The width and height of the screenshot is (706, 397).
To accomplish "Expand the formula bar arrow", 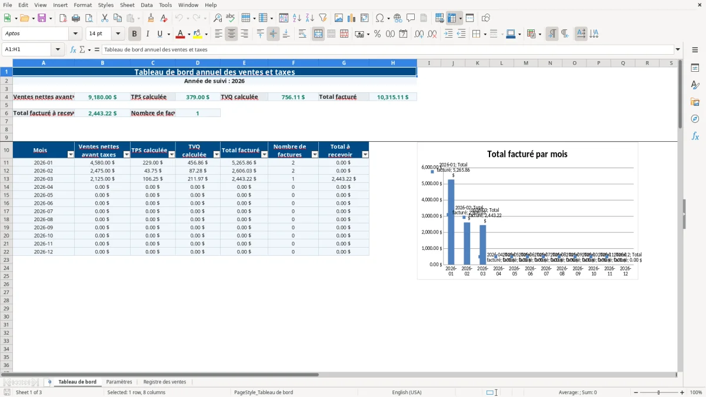I will 678,49.
